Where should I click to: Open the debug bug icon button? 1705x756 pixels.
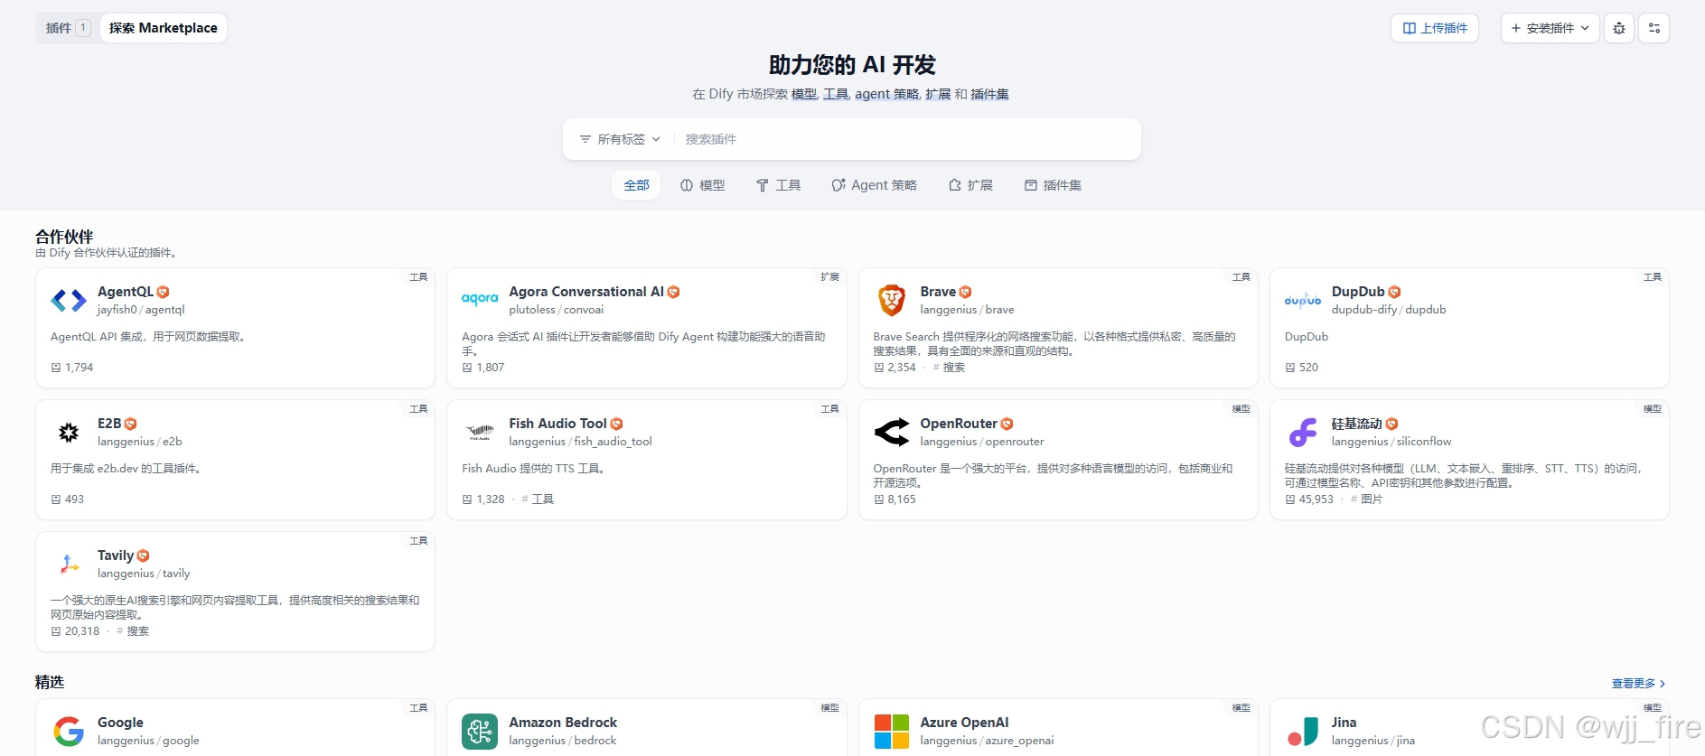pyautogui.click(x=1619, y=28)
